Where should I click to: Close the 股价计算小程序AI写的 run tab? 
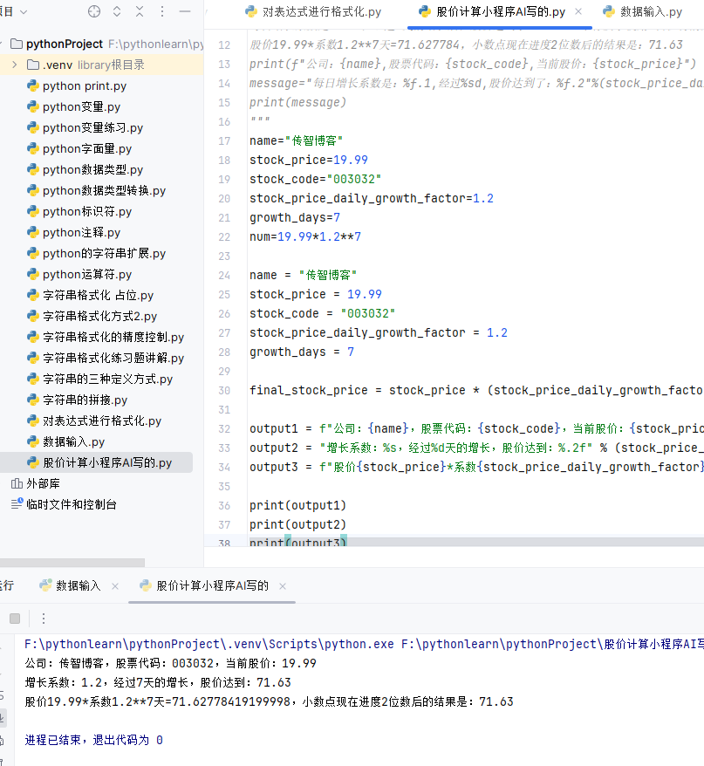click(x=283, y=586)
